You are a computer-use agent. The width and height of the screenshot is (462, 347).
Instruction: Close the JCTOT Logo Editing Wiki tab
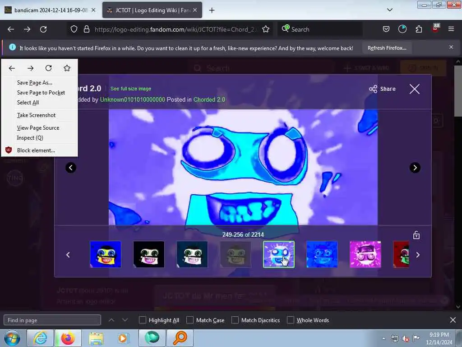click(195, 10)
